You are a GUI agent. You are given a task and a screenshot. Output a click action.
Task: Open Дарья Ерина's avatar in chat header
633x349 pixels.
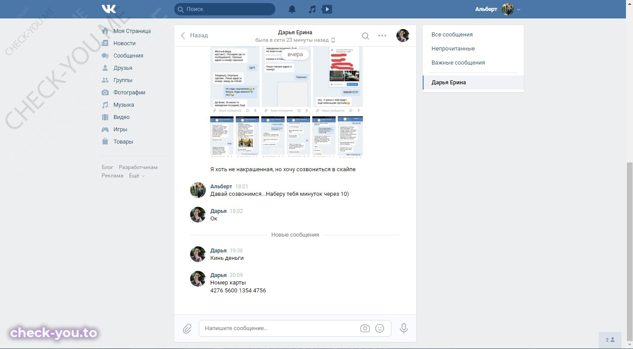click(x=402, y=36)
